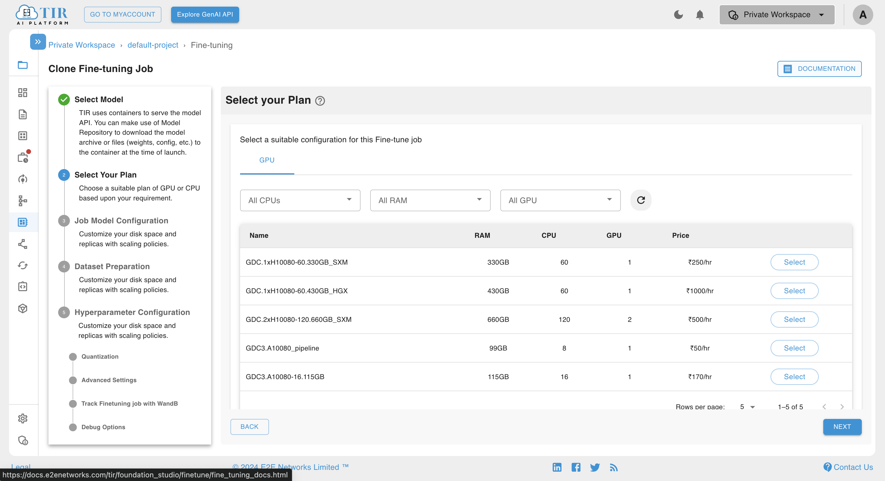Viewport: 885px width, 481px height.
Task: Toggle dark mode moon icon
Action: (678, 15)
